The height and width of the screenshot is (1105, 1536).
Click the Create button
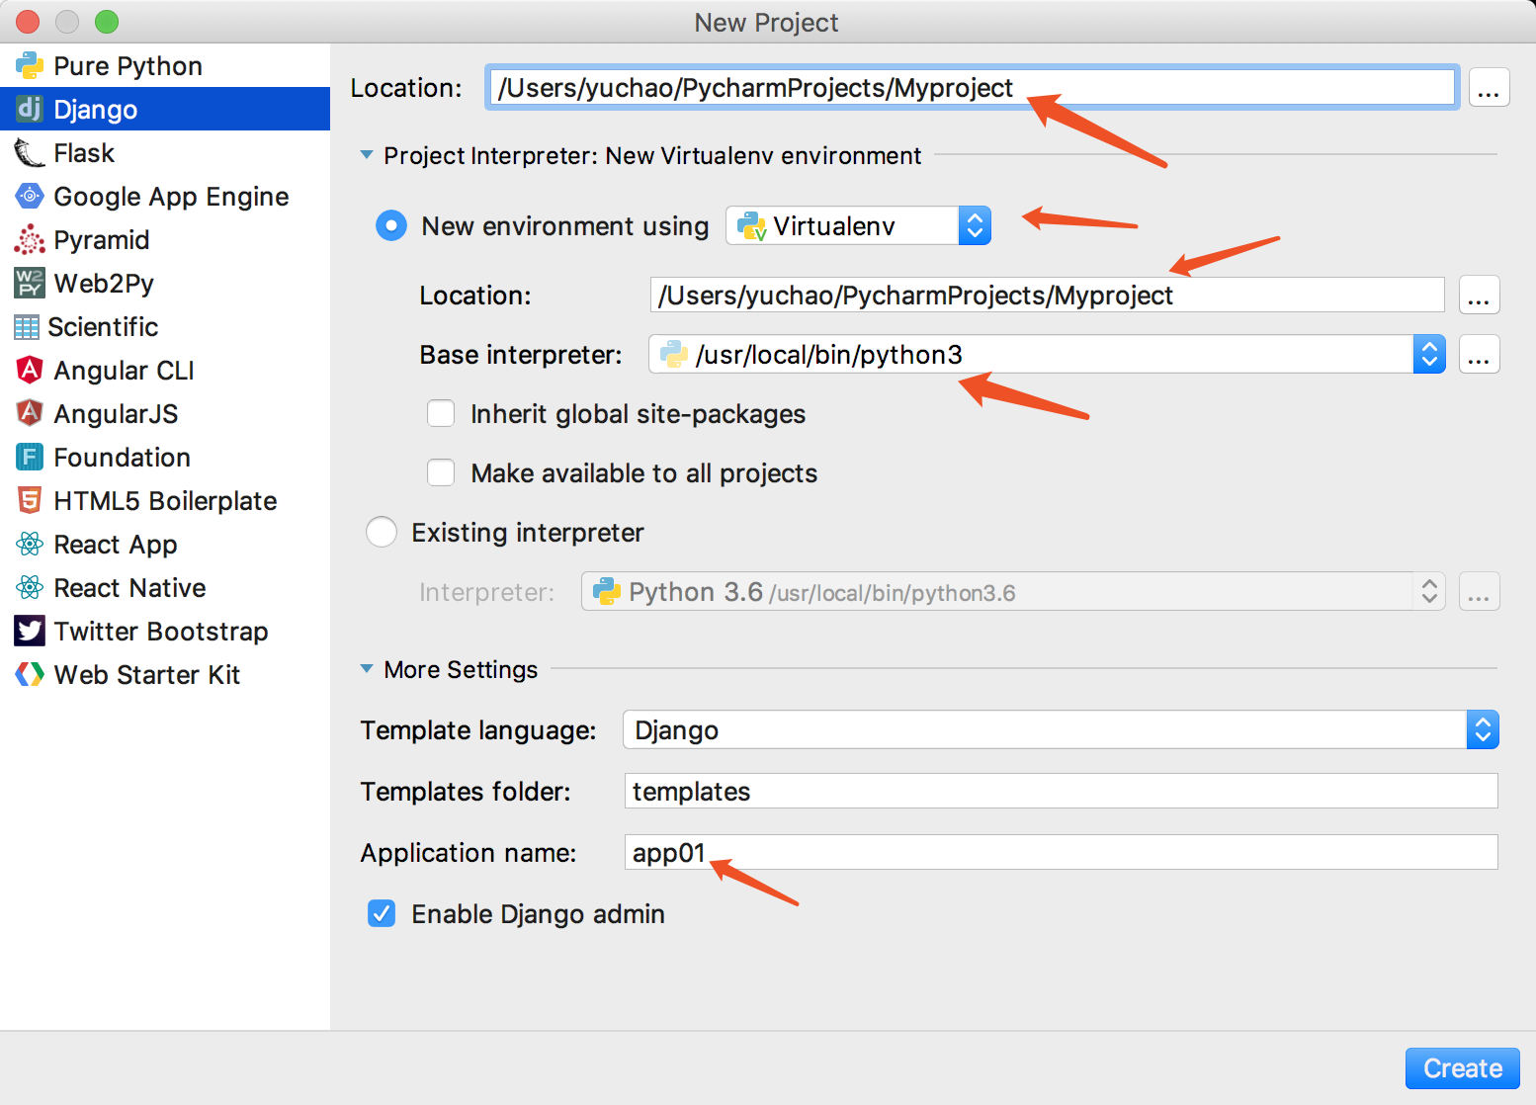(x=1462, y=1068)
